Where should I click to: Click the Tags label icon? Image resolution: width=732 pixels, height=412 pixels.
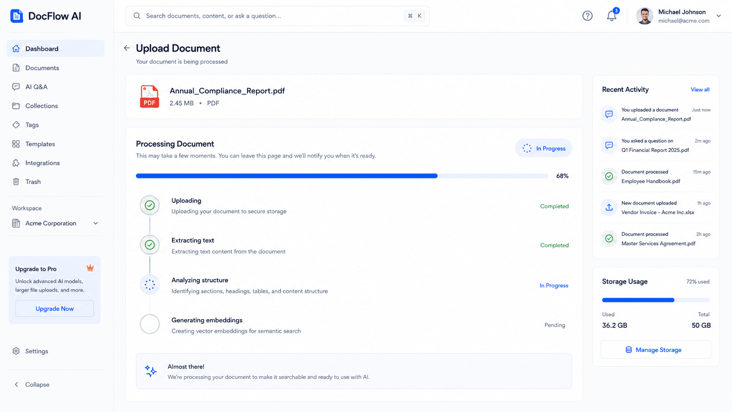(16, 125)
